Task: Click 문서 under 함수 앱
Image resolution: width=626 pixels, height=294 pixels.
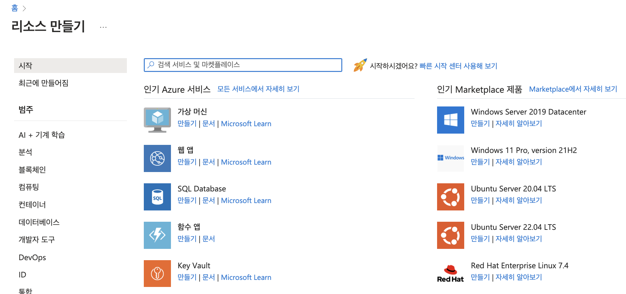Action: (209, 239)
